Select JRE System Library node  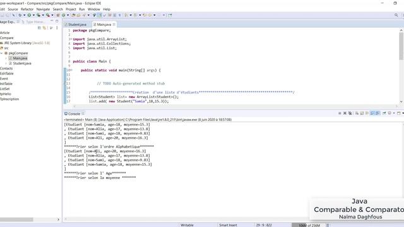point(25,43)
